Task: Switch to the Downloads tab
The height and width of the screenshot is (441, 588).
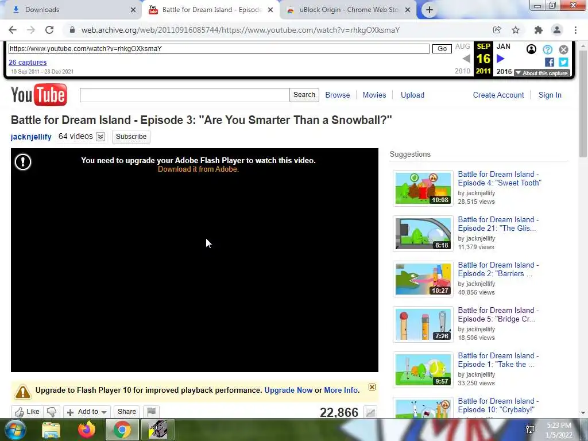Action: [x=71, y=10]
